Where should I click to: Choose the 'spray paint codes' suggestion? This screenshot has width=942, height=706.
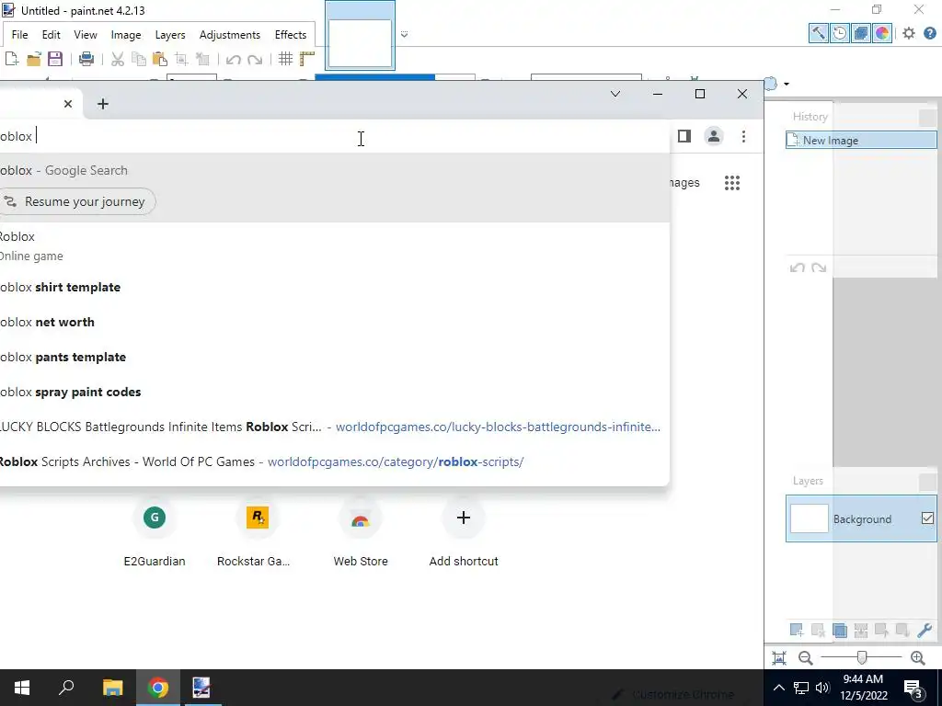pos(333,392)
